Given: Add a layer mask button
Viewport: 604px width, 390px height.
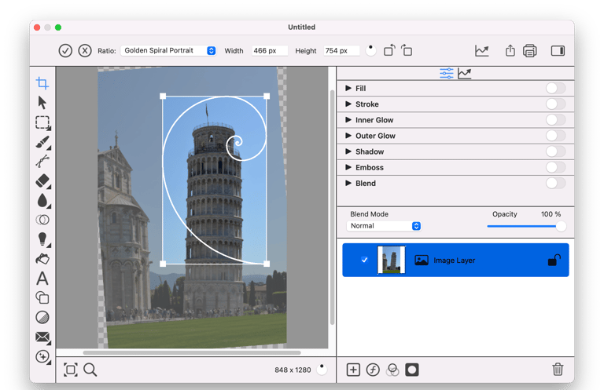Looking at the screenshot, I should [x=412, y=370].
